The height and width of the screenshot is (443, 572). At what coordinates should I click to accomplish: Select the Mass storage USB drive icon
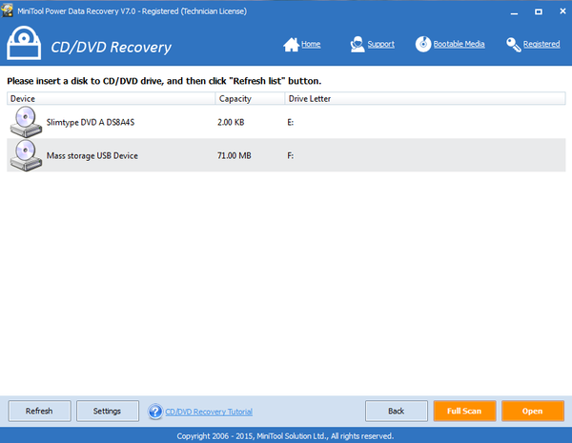[26, 155]
